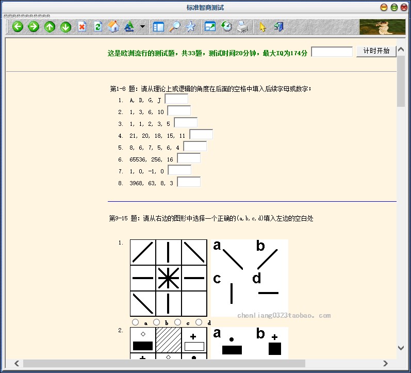Click answer box for 1, 3, 6, 10

click(179, 111)
